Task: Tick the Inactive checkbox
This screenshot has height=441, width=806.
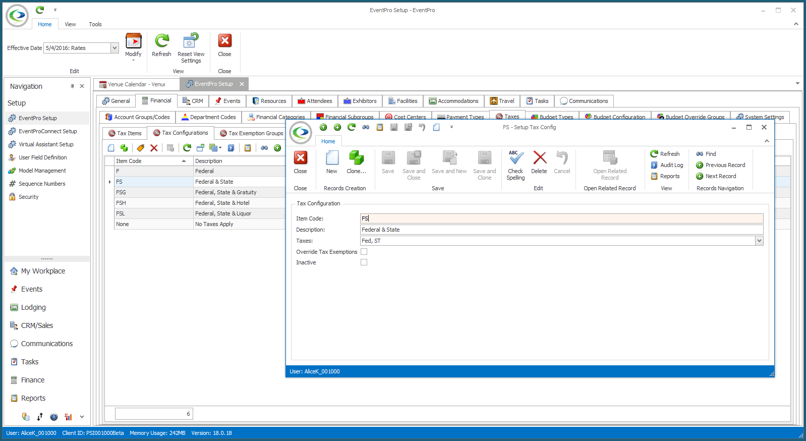Action: [x=364, y=262]
